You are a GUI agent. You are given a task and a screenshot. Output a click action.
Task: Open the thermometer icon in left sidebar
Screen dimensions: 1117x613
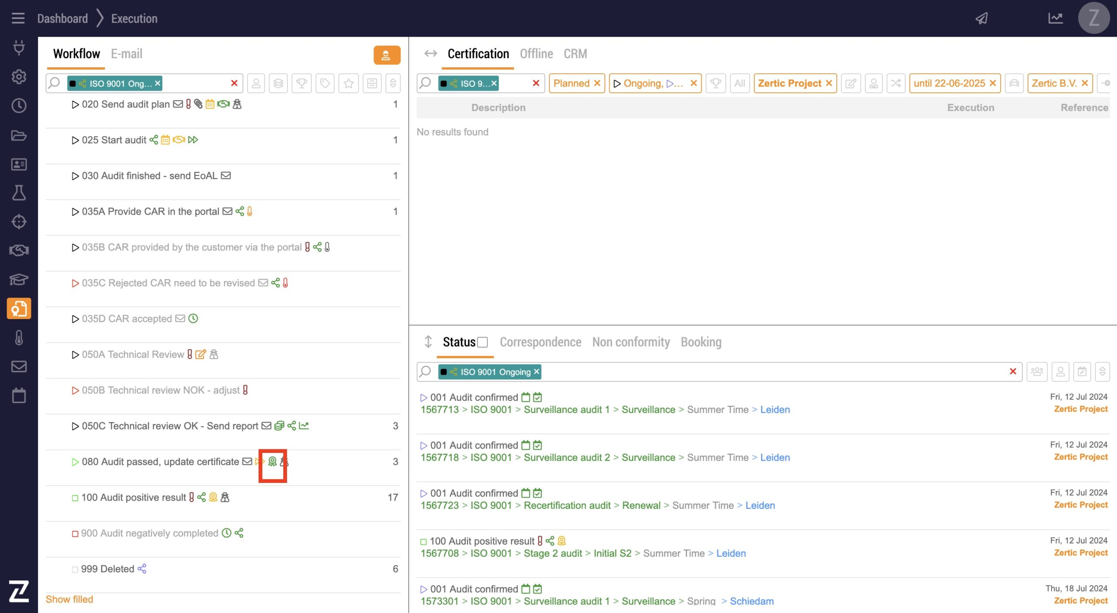coord(19,338)
